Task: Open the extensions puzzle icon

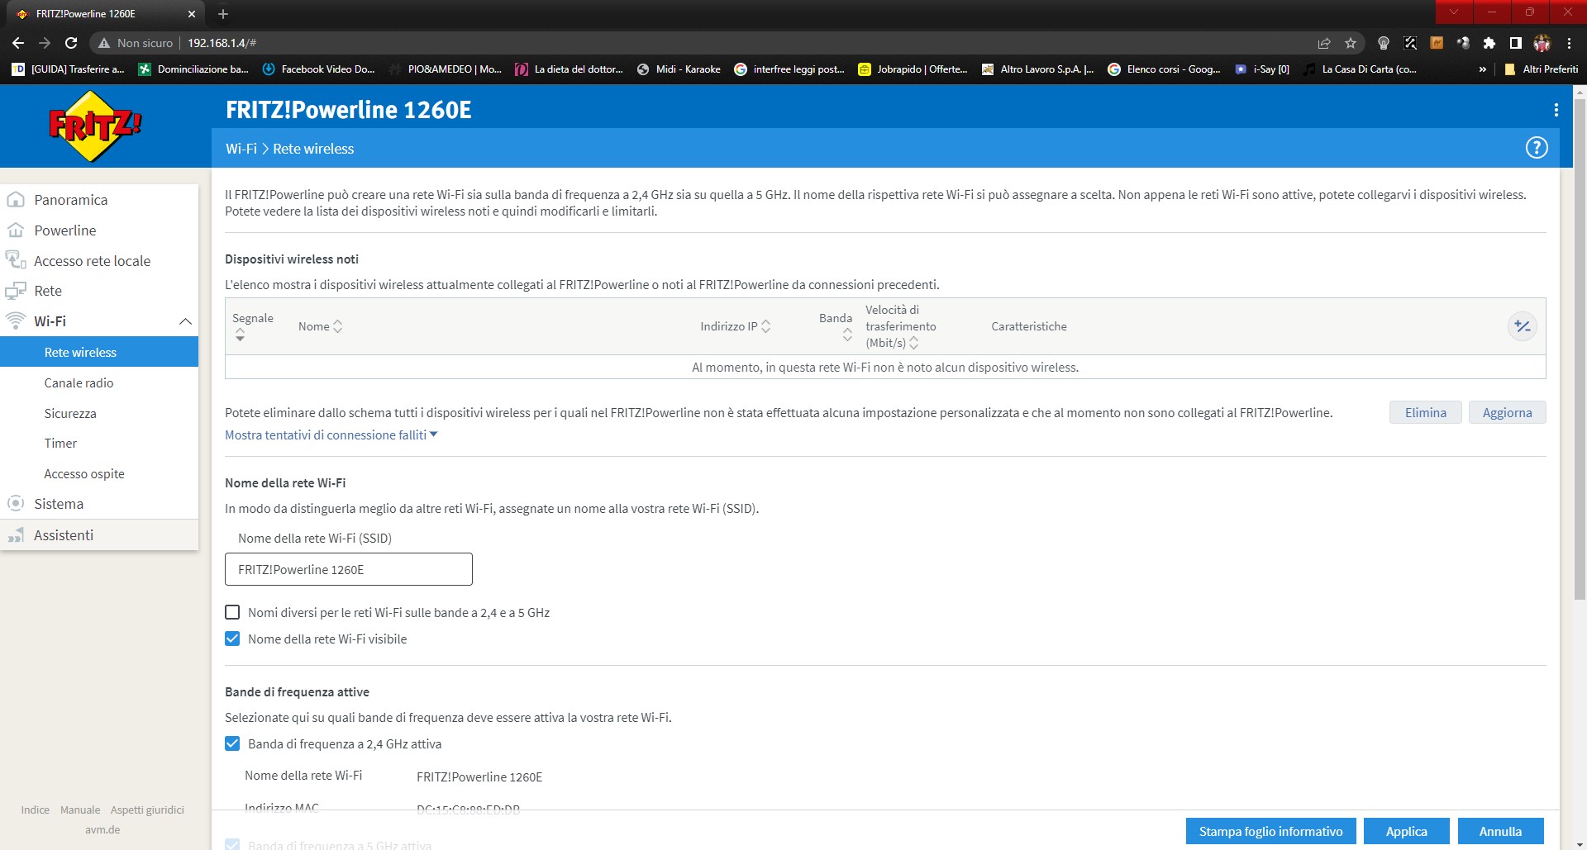Action: click(x=1489, y=43)
